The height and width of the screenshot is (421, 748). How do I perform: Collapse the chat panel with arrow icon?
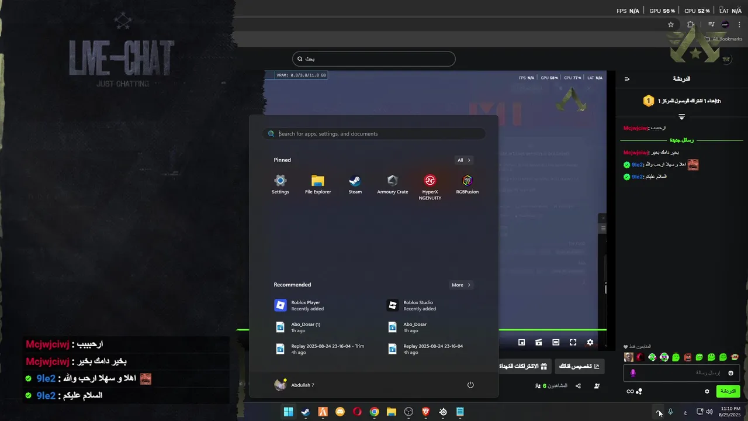click(x=627, y=79)
